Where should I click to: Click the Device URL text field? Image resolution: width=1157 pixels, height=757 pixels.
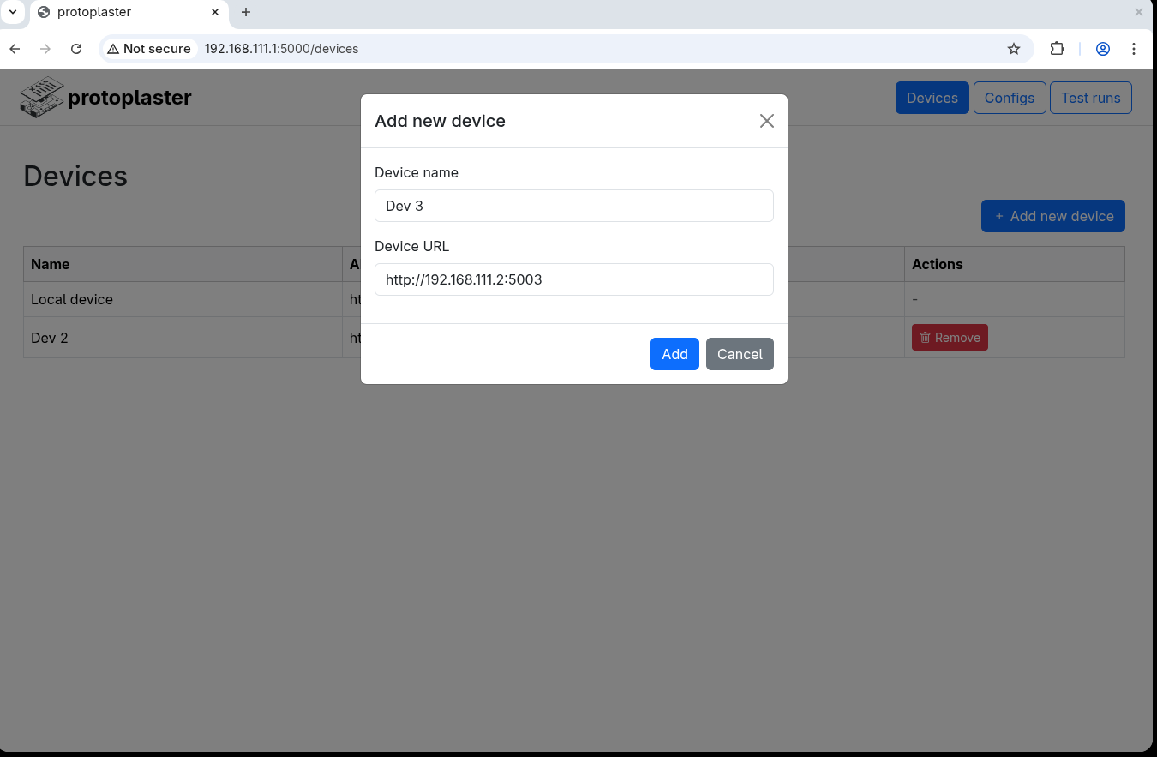tap(573, 279)
